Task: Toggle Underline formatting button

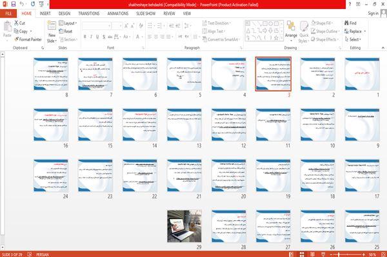Action: pos(97,37)
